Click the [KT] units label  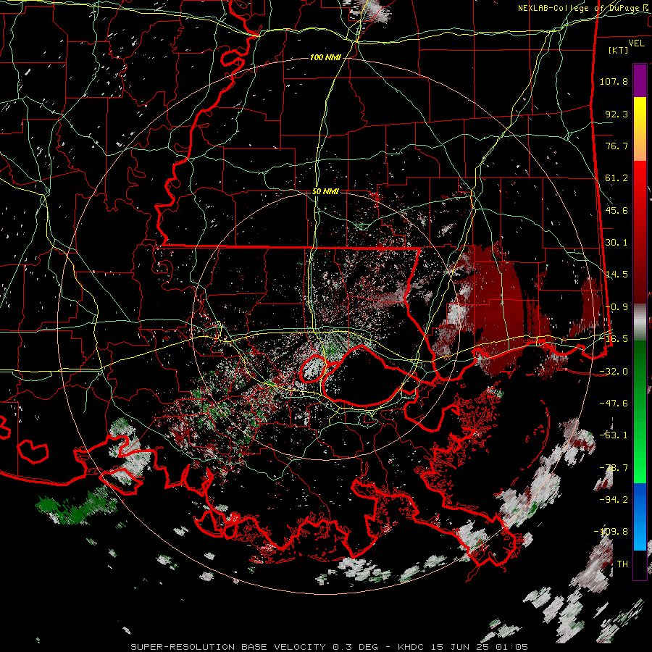pyautogui.click(x=619, y=50)
